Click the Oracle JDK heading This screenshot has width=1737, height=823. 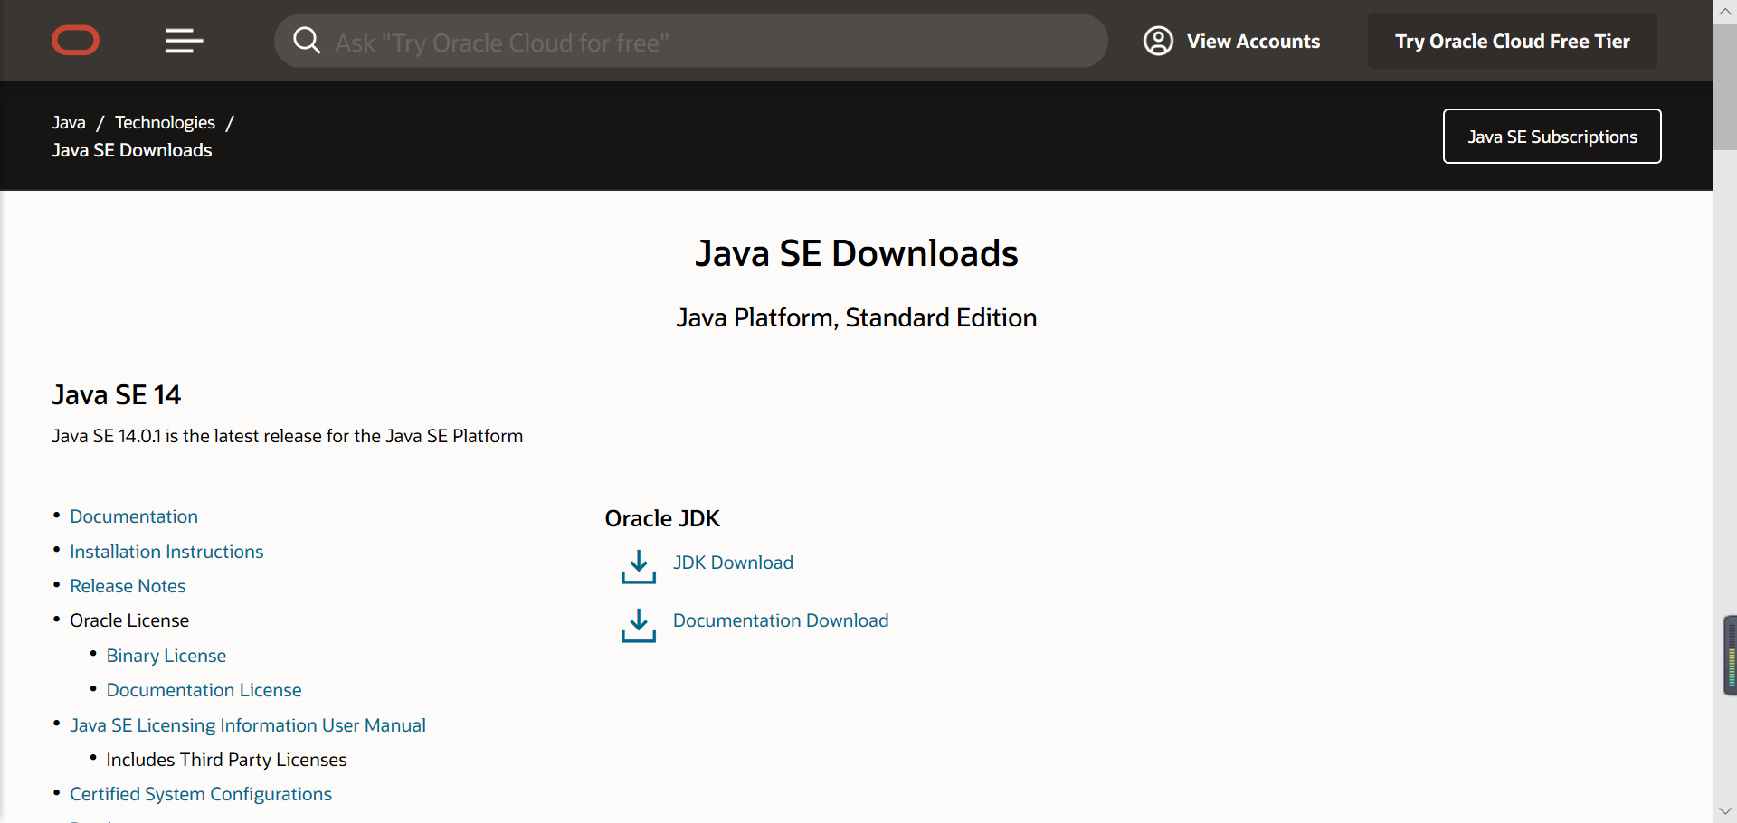click(662, 518)
